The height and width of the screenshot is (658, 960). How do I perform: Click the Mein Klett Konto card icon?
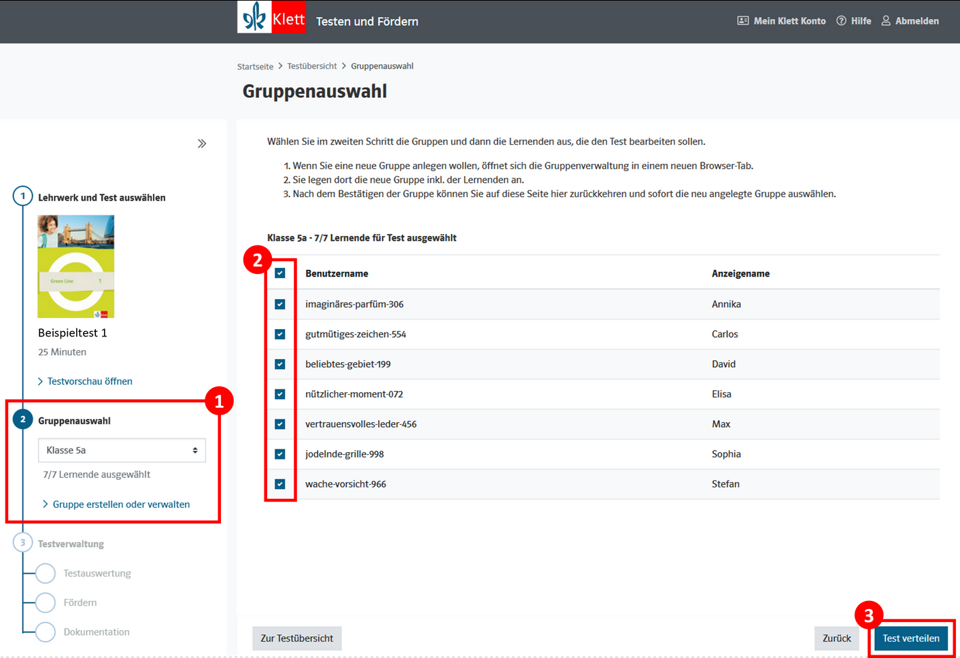tap(742, 21)
